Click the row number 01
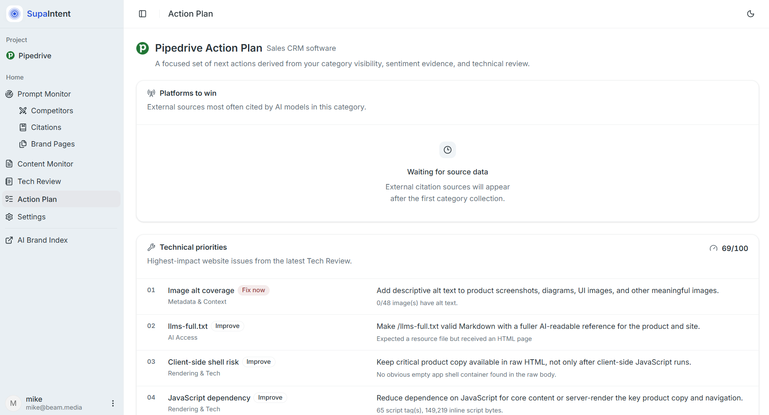 151,290
